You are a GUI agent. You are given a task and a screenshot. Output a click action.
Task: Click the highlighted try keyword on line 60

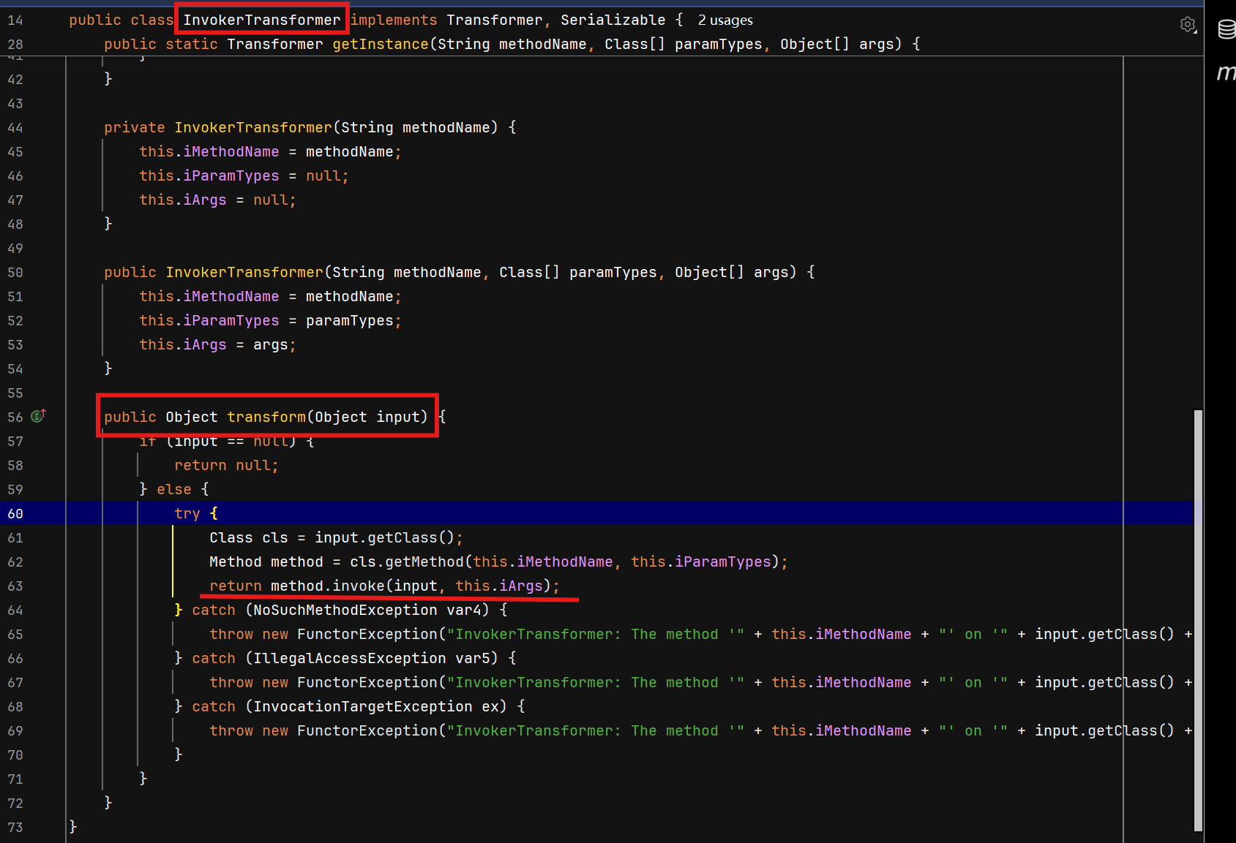tap(187, 514)
